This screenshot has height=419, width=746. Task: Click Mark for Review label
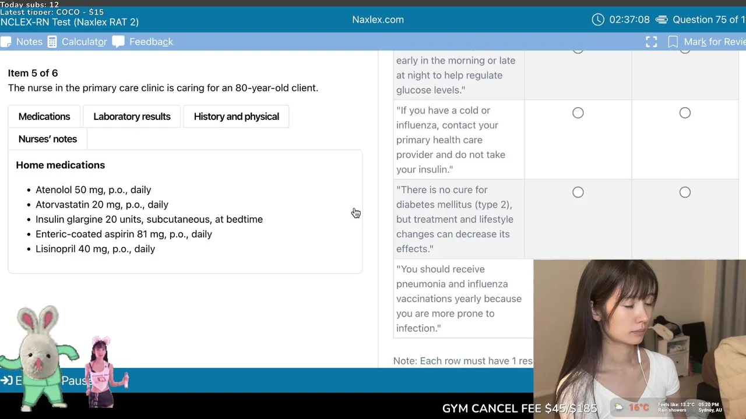tap(715, 42)
